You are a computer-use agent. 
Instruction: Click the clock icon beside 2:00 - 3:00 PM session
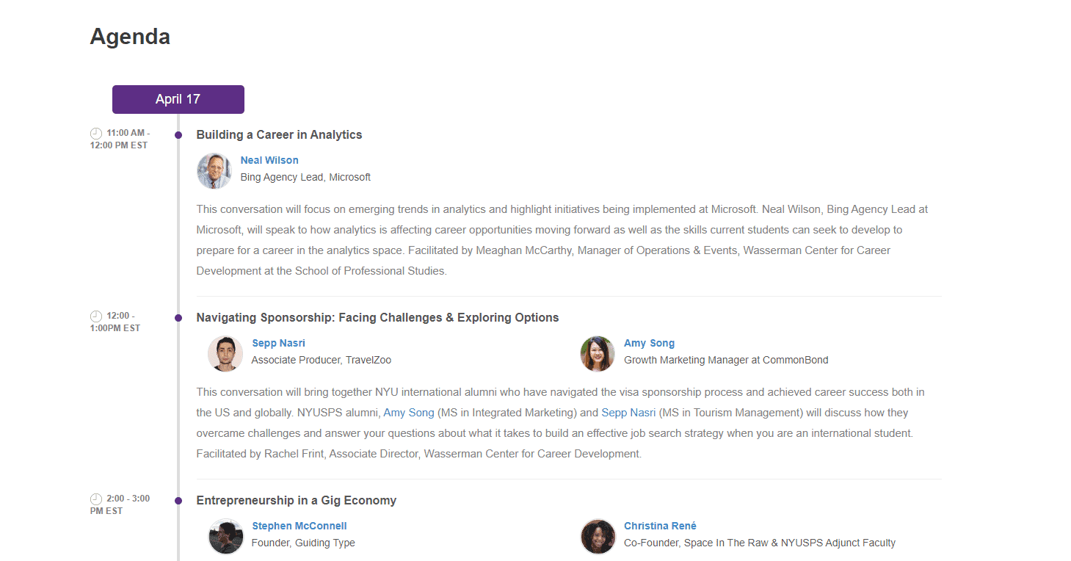pos(96,499)
